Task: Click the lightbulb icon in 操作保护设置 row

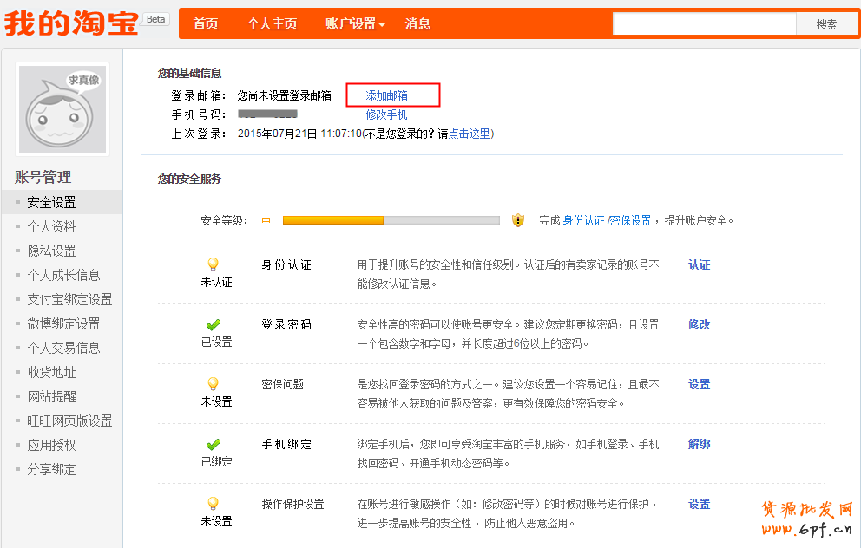Action: pos(213,504)
